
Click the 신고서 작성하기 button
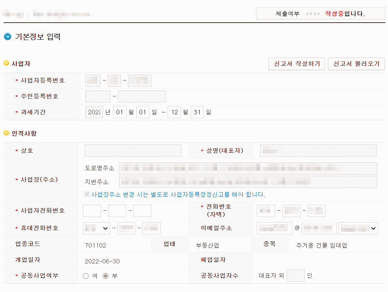click(296, 64)
